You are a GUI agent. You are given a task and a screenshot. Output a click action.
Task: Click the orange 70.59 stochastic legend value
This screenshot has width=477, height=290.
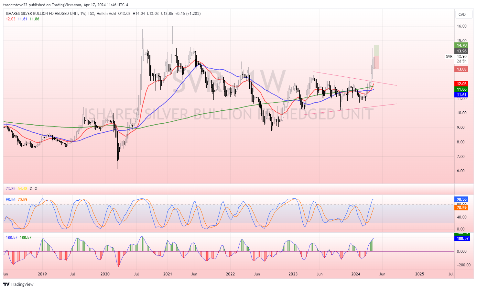(x=22, y=200)
